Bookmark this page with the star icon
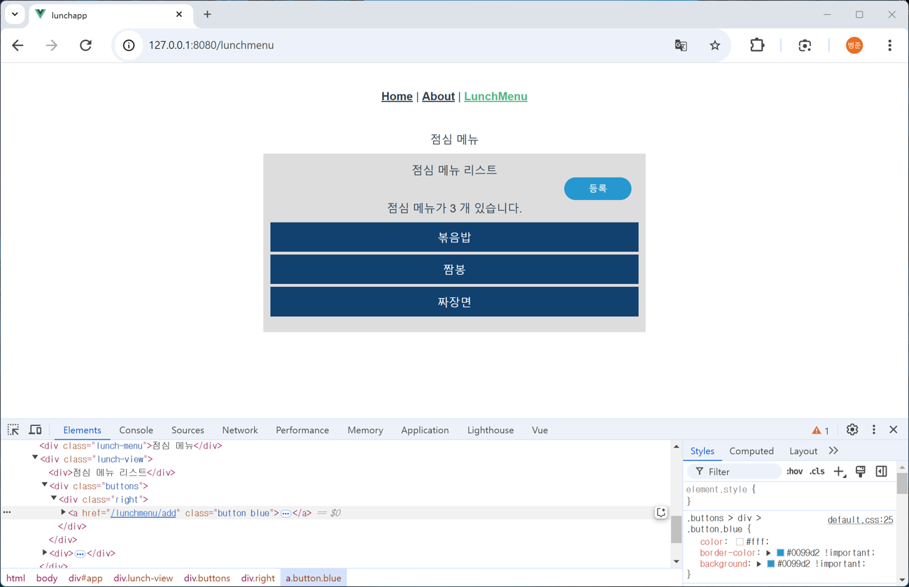909x587 pixels. 714,45
